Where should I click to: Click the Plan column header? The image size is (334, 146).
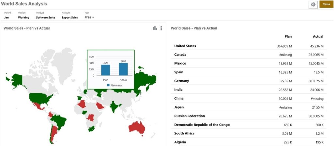(288, 36)
